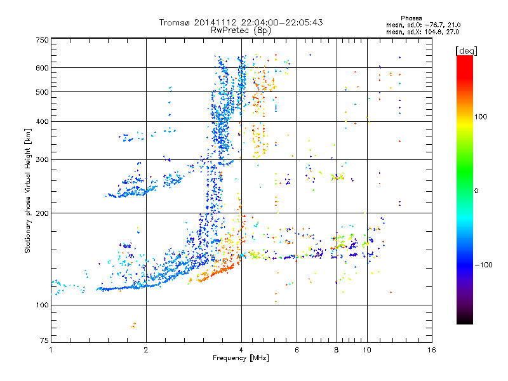Click the "300" y-axis tick label
The image size is (508, 381).
point(42,159)
